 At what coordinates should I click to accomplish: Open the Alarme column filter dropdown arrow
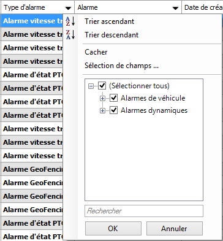[175, 8]
